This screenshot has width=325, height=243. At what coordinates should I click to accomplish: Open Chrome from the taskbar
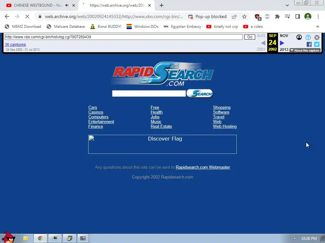(40, 239)
